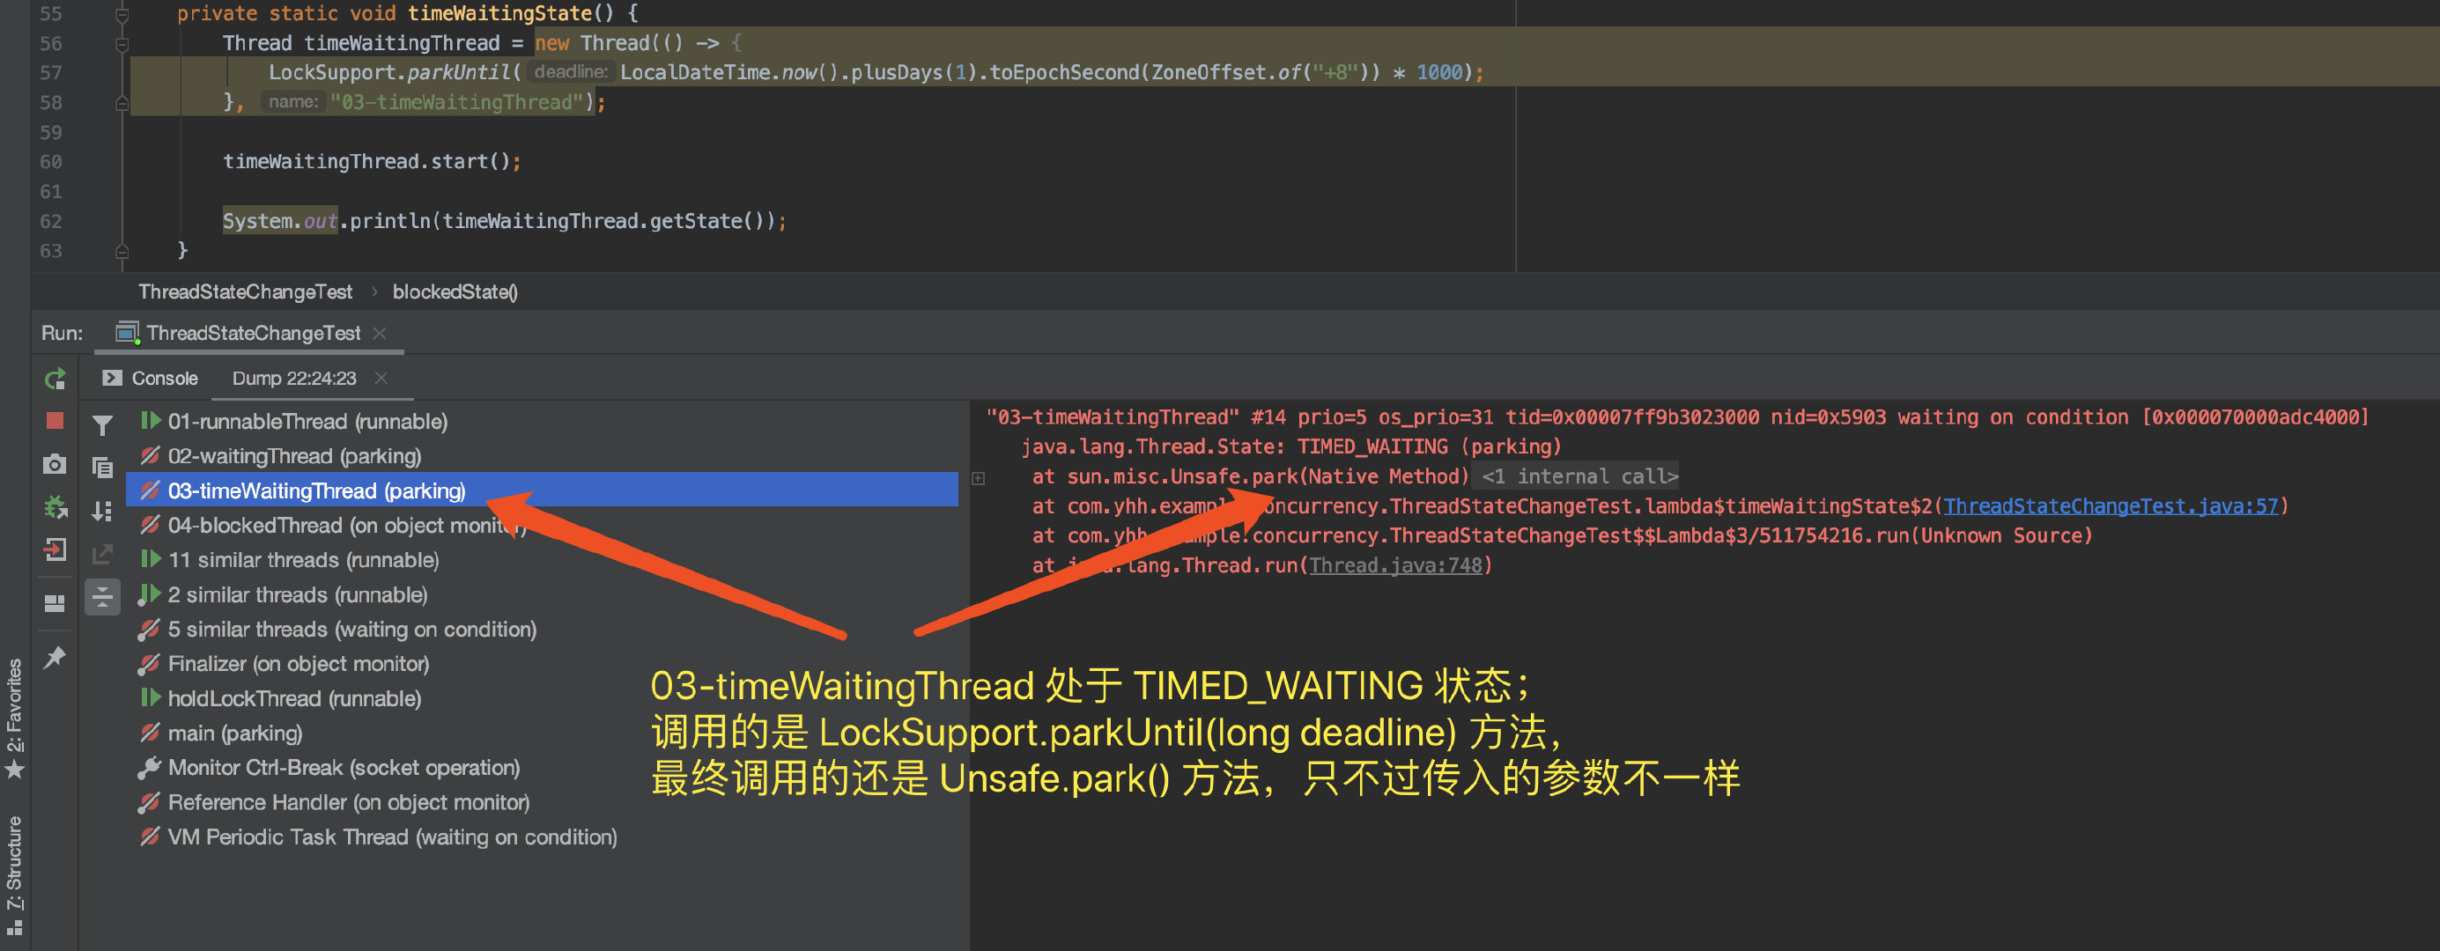Follow the Thread.java:748 link

(x=1394, y=565)
